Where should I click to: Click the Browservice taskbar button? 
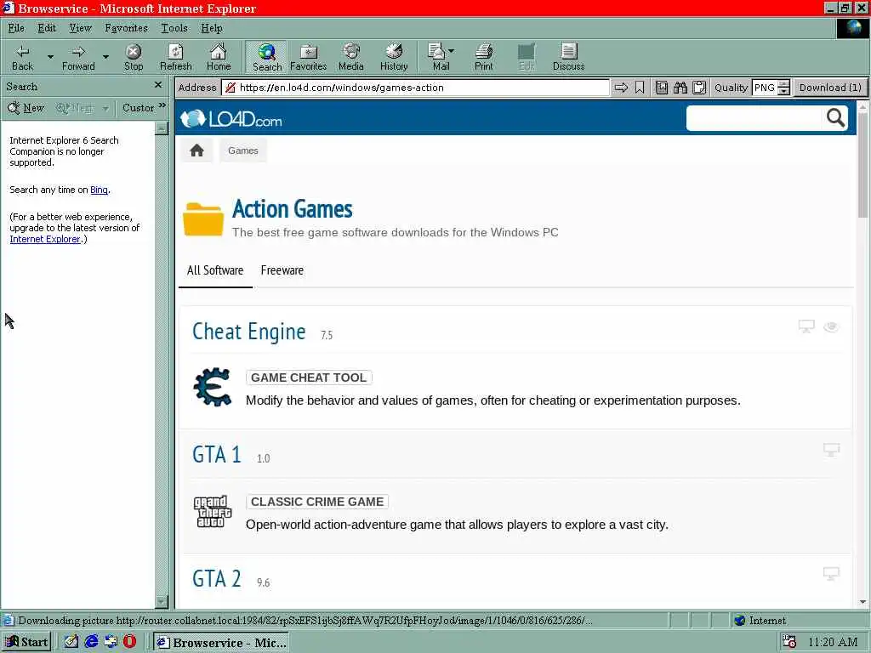click(221, 643)
